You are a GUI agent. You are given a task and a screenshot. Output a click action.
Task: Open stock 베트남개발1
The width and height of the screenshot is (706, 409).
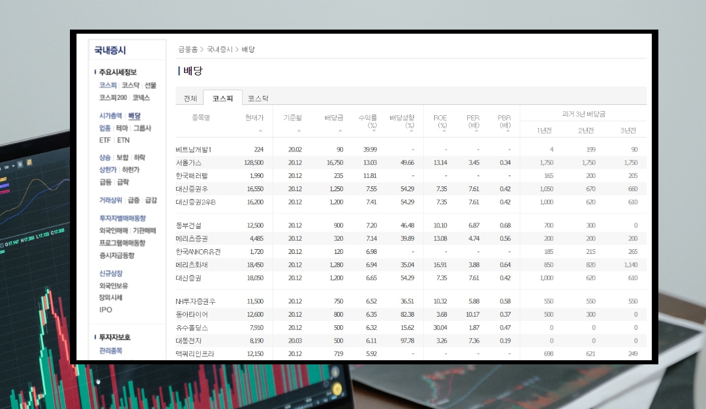(x=194, y=150)
